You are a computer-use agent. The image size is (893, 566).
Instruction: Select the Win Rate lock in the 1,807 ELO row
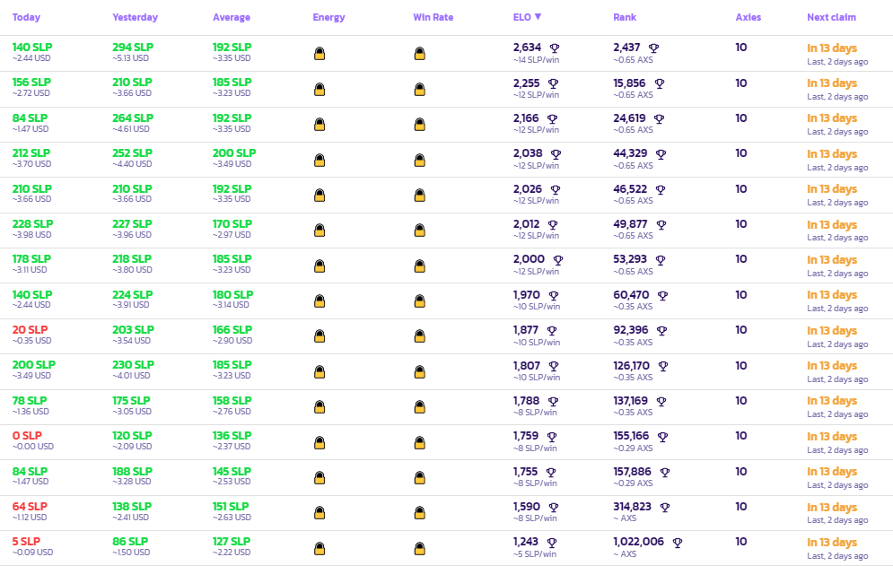click(420, 372)
